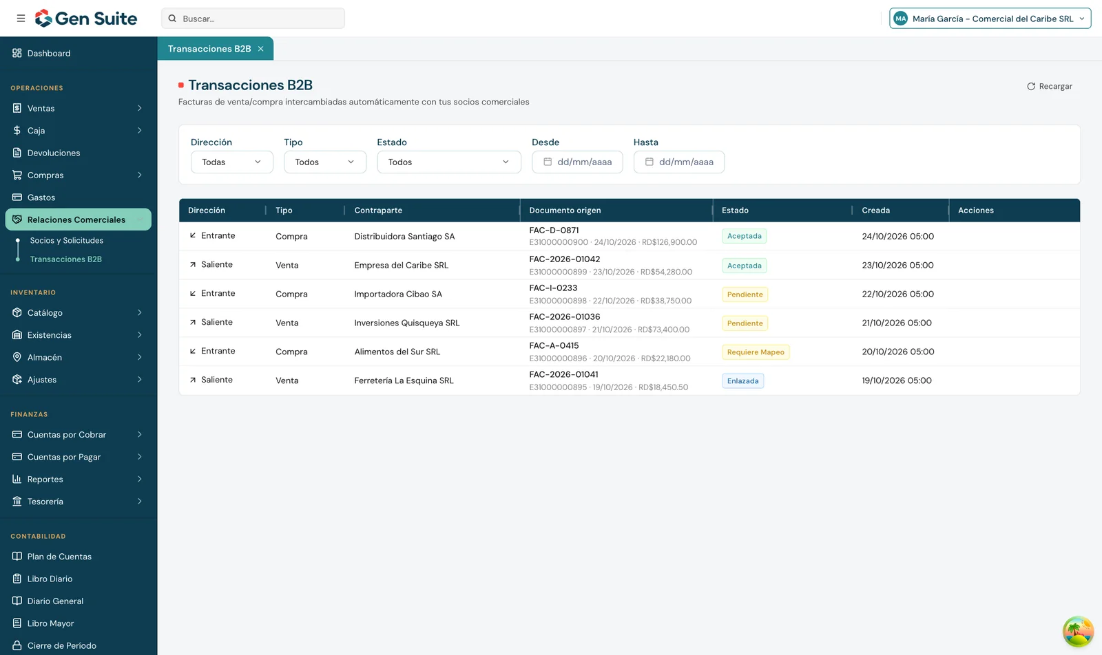Expand the Catálogo menu

coord(79,312)
